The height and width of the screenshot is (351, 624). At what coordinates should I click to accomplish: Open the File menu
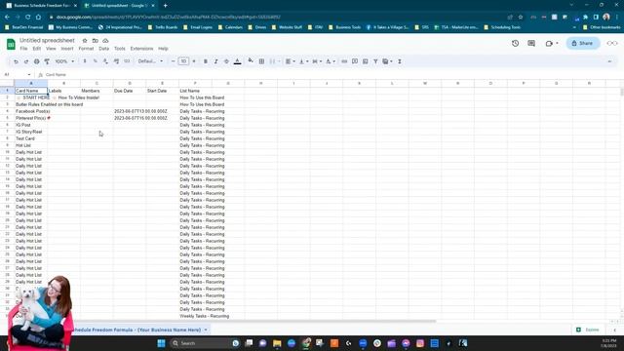(x=23, y=49)
